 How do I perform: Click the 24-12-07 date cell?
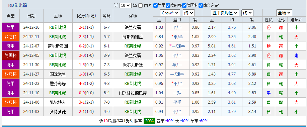click(x=31, y=46)
